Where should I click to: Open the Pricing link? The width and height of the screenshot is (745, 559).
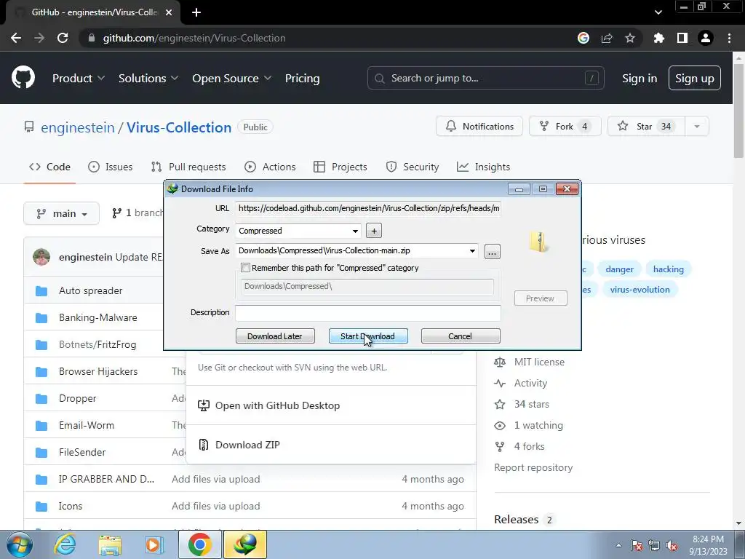pos(302,79)
